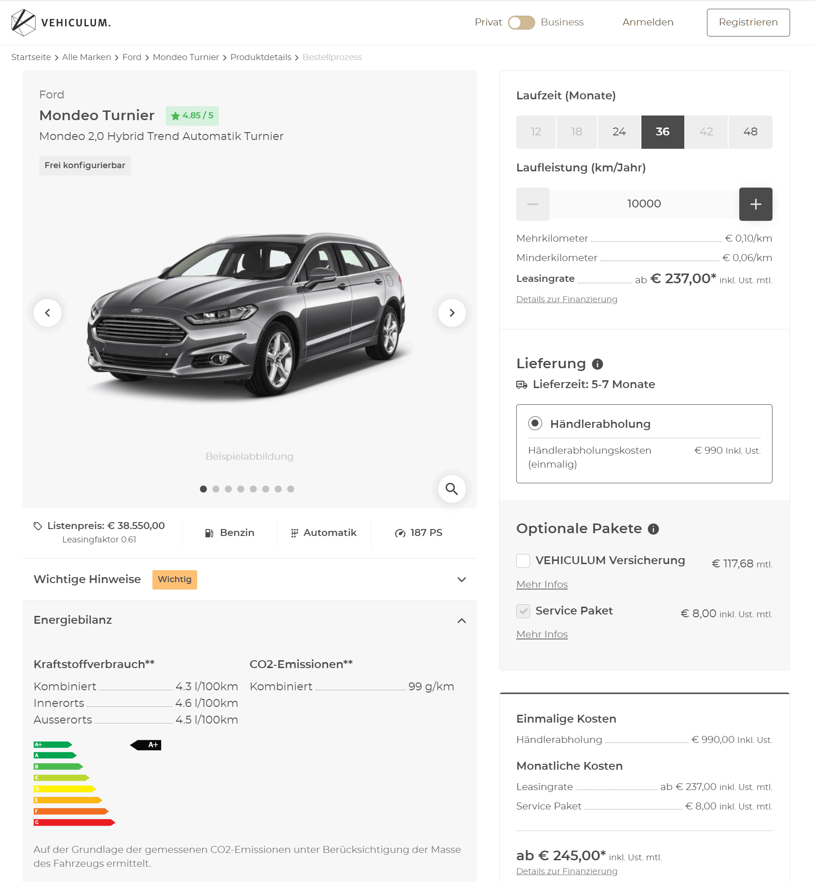The width and height of the screenshot is (815, 882).
Task: Select Händlerabholung radio option
Action: pos(535,423)
